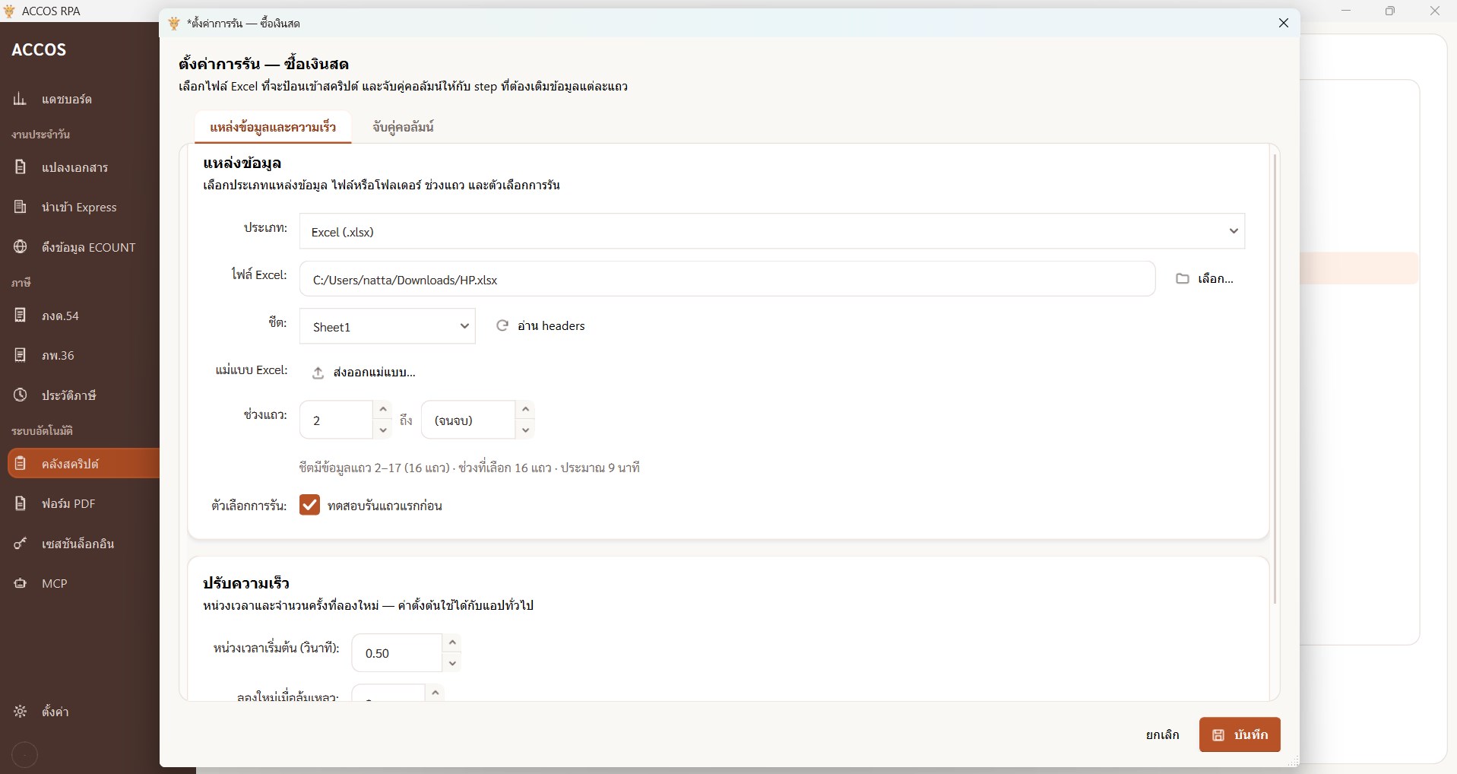Click the row summary text ชีตมีข้อมูลแถว 2–17
The height and width of the screenshot is (774, 1457).
[x=469, y=468]
